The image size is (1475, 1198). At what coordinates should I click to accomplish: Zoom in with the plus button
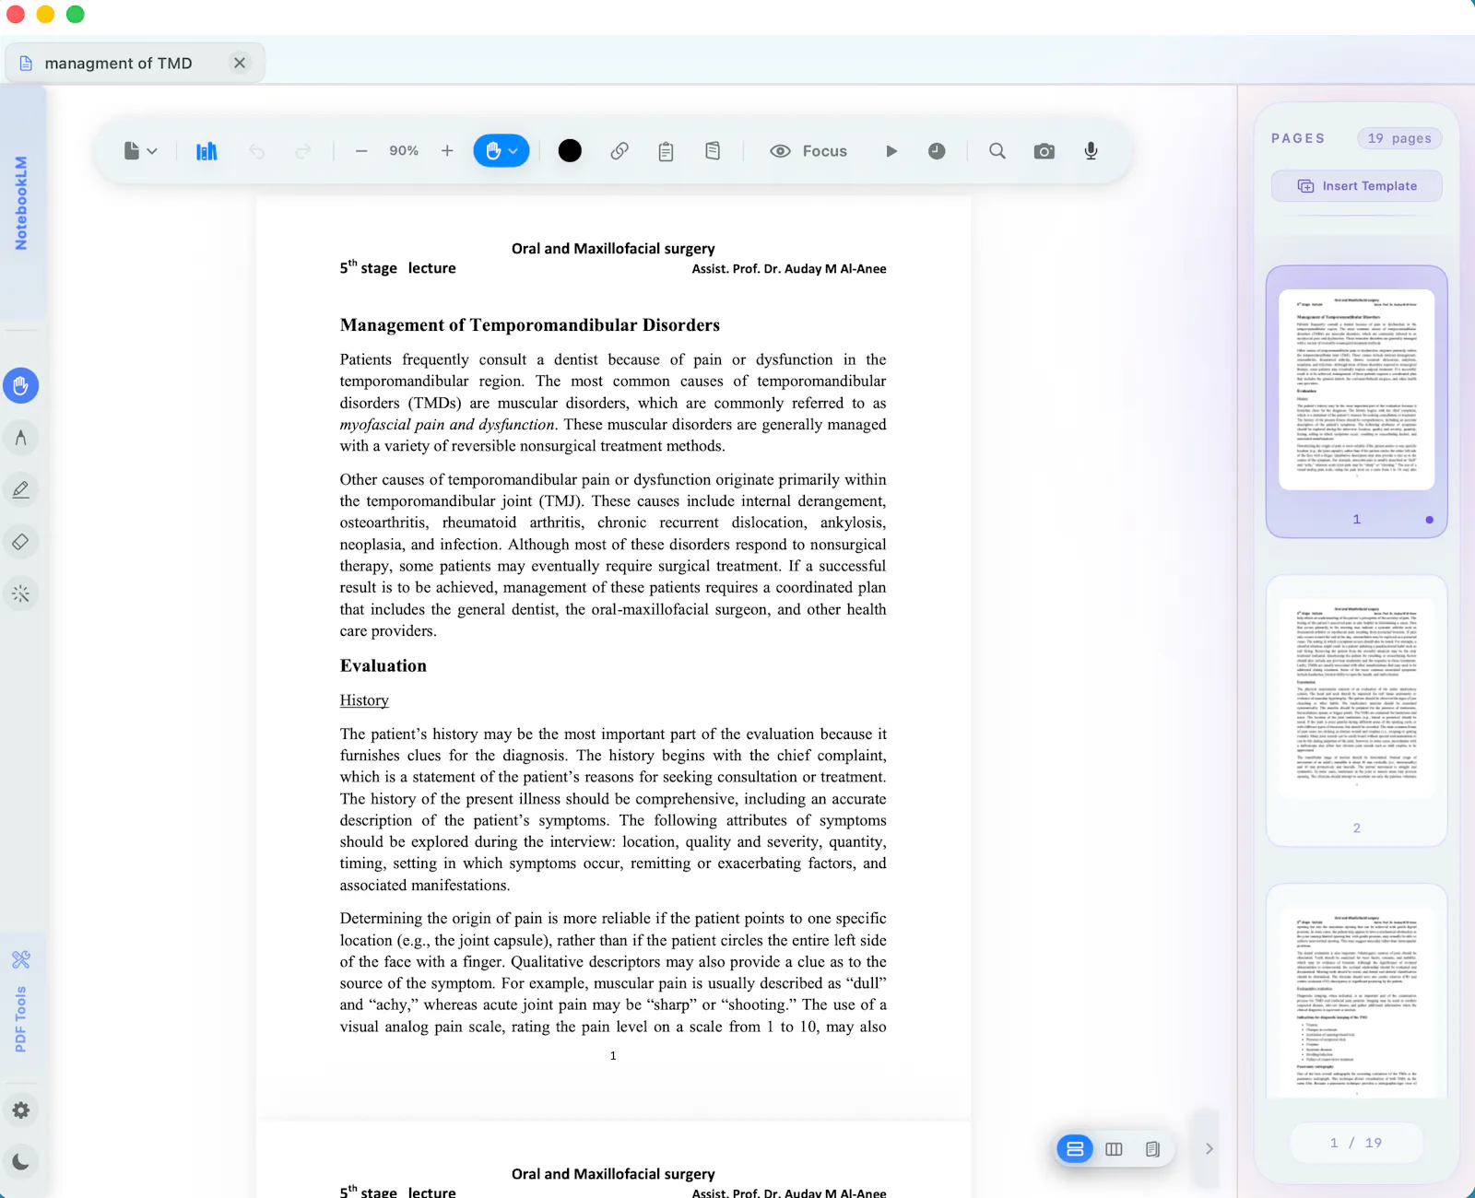(447, 151)
